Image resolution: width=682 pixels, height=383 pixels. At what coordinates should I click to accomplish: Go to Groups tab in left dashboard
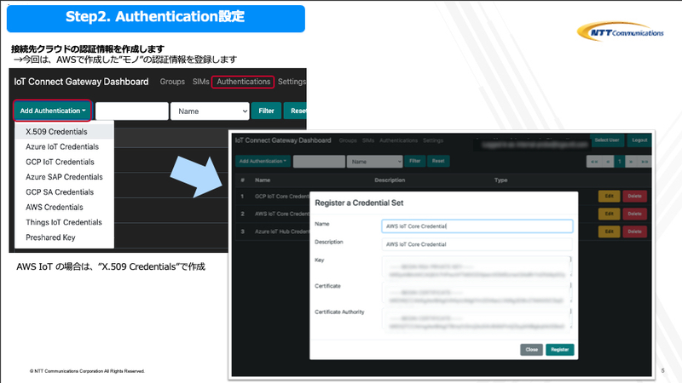[172, 82]
